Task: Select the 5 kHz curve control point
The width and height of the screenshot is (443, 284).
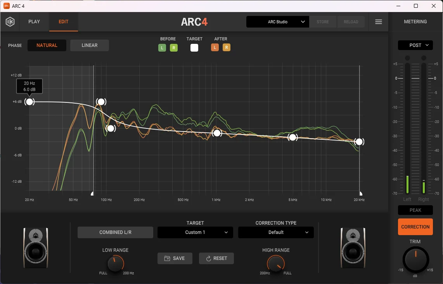Action: click(x=293, y=137)
